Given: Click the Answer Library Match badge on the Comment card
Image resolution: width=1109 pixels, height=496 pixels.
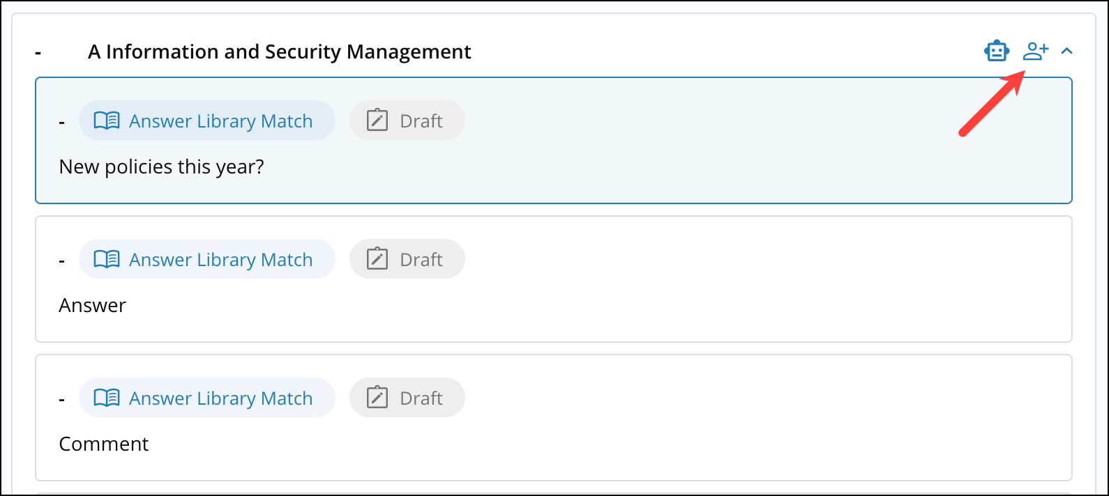Looking at the screenshot, I should (x=206, y=397).
